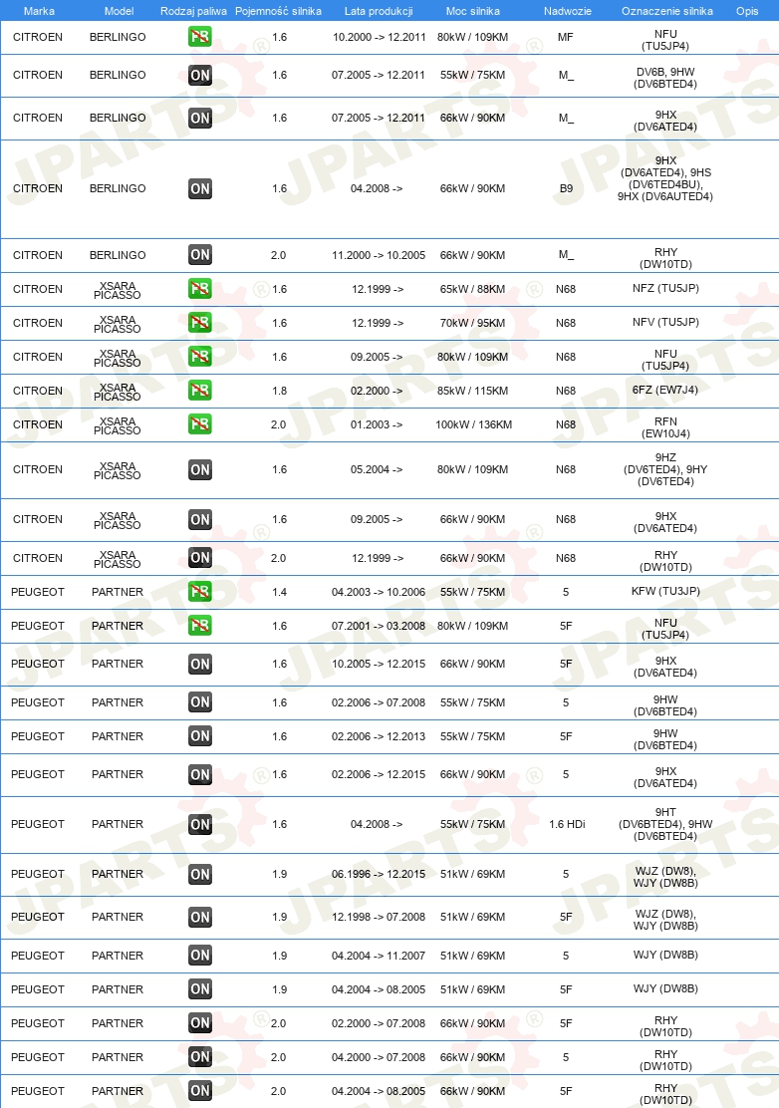Click the Oznaczenie silnika column header

666,11
